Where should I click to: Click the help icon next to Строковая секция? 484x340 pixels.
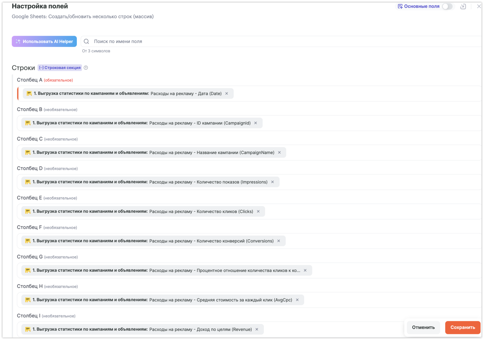tap(86, 68)
